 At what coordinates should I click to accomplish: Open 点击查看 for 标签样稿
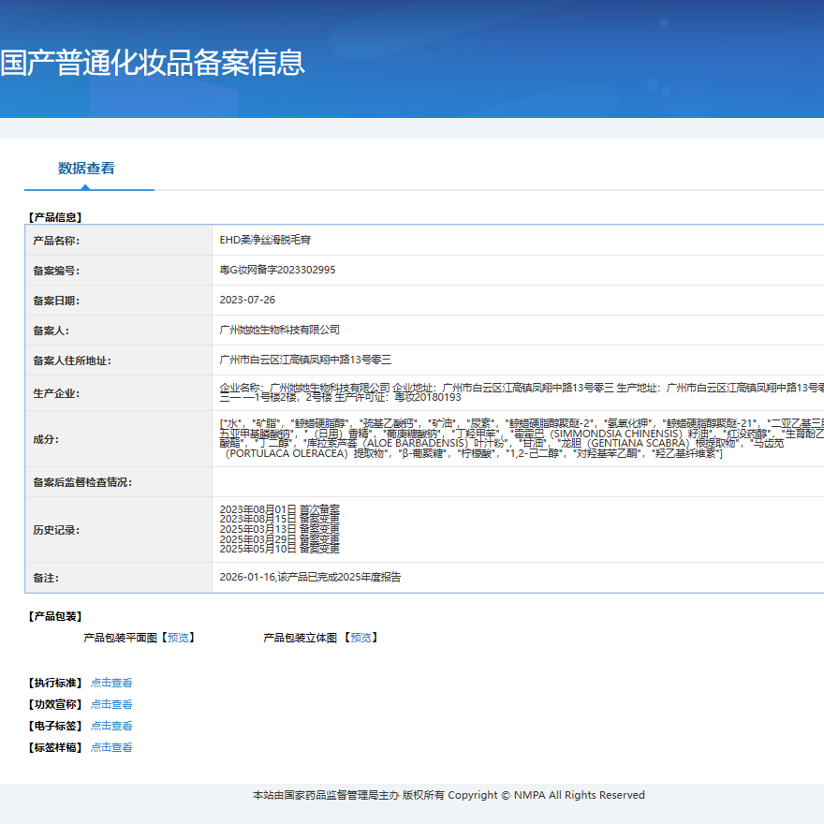[111, 747]
